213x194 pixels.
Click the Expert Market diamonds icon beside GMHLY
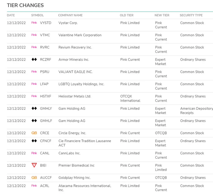click(34, 108)
